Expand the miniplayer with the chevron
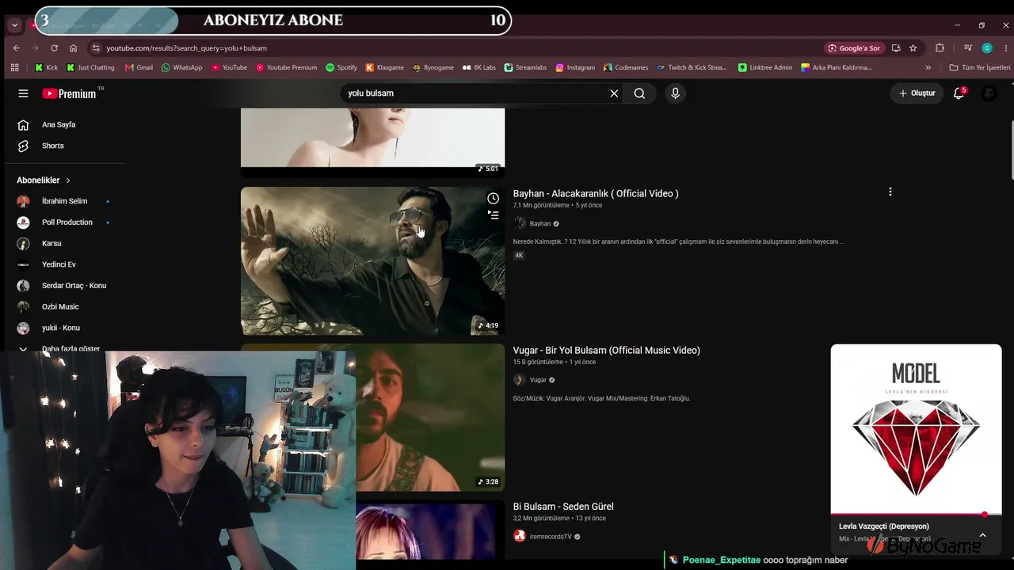 pyautogui.click(x=982, y=535)
